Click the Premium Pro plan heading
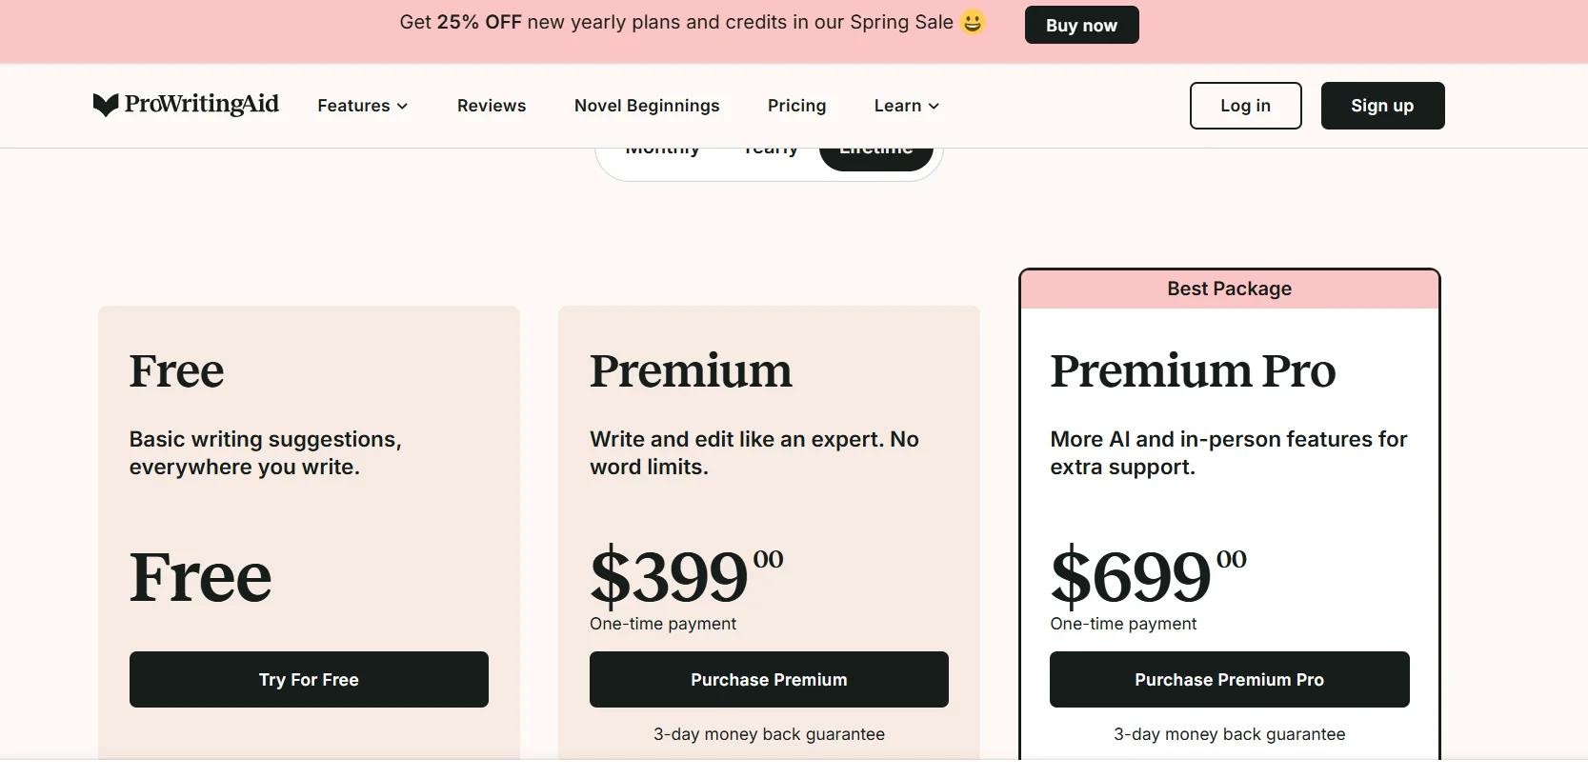The width and height of the screenshot is (1588, 778). tap(1193, 370)
